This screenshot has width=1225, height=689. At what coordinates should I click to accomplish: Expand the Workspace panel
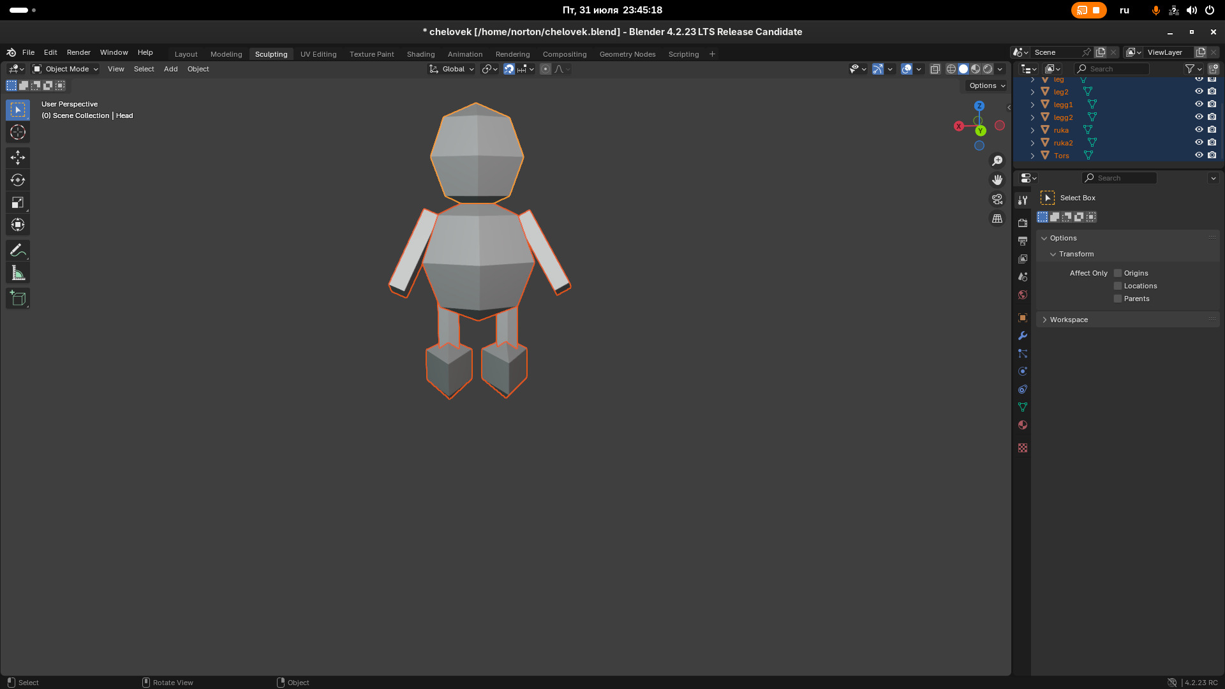[x=1044, y=320]
